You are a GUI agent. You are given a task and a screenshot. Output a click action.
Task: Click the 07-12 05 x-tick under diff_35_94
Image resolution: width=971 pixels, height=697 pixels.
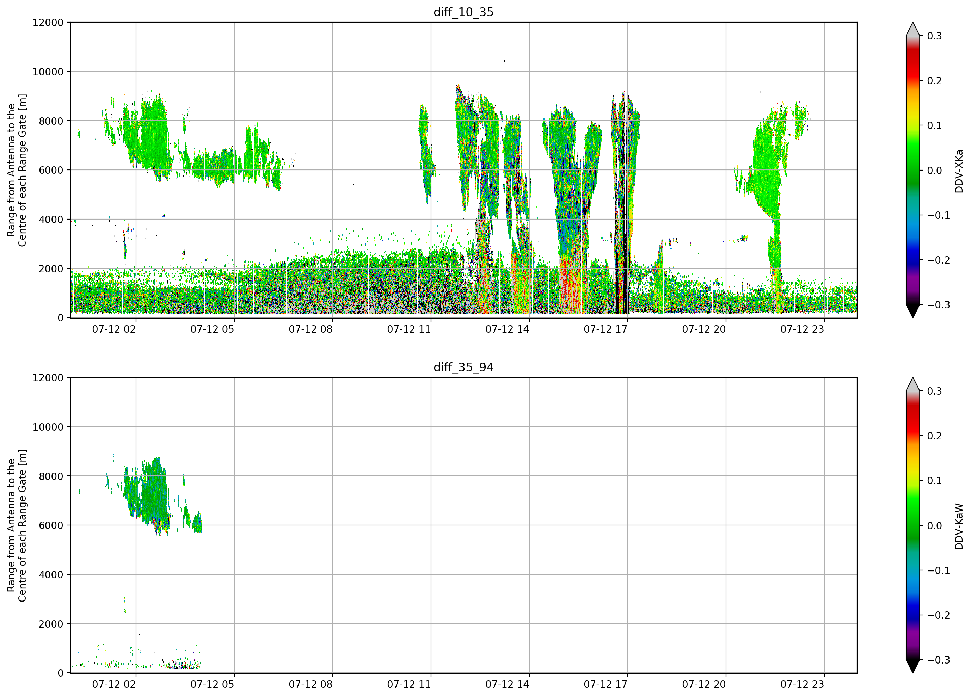coord(213,685)
